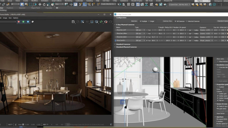
Task: Toggle red channel in Frame Buffer
Action: (x=18, y=22)
